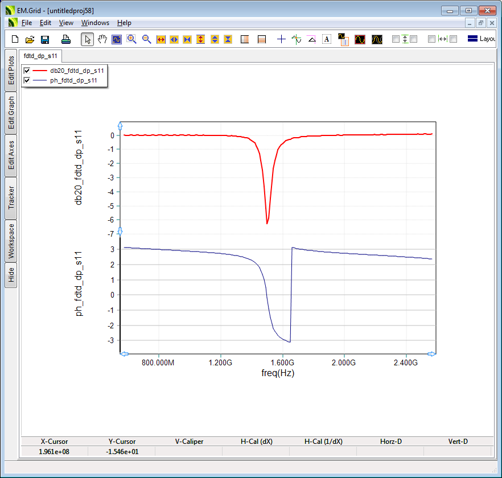This screenshot has width=502, height=478.
Task: Click the zoom in magnifier icon
Action: 131,39
